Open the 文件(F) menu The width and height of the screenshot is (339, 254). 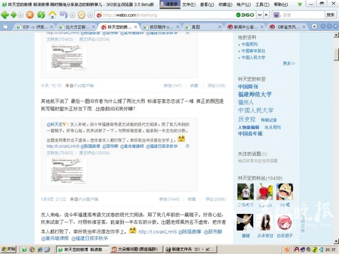point(189,4)
